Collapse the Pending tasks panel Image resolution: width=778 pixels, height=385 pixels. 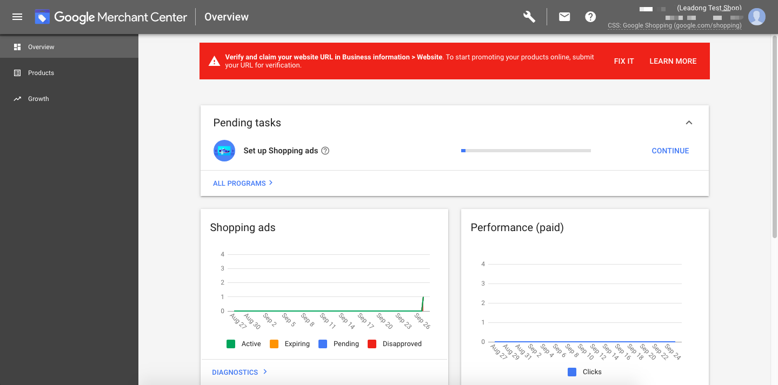pos(689,123)
